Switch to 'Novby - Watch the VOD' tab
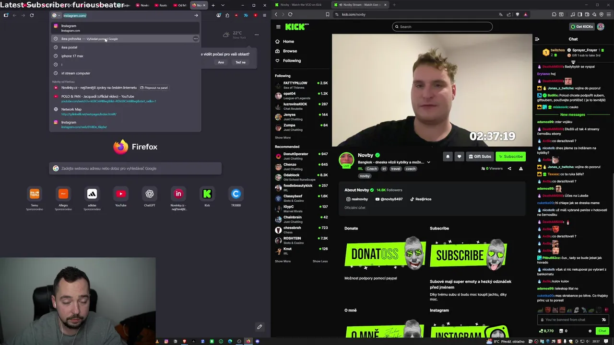 [301, 5]
